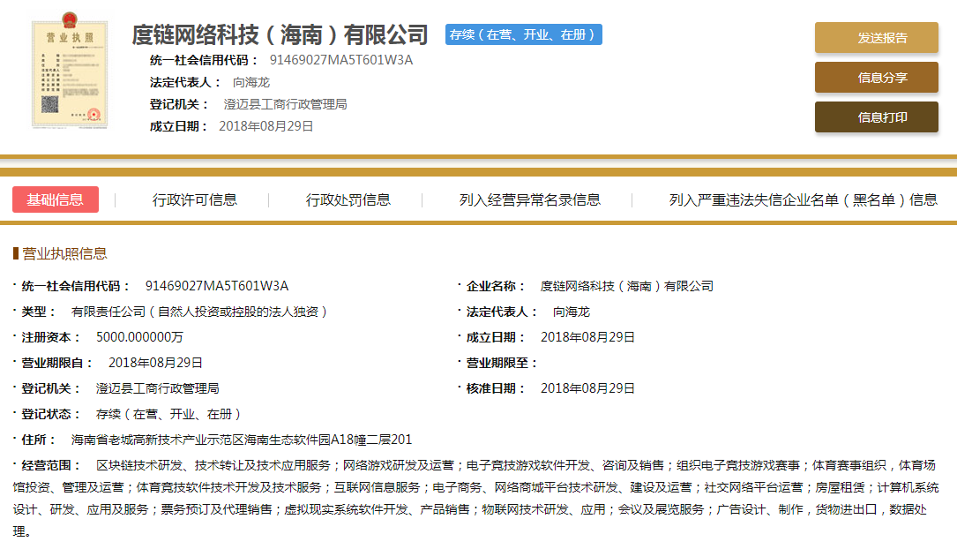Click the 注册资本 value 5000.000000万
Screen dimensions: 957x549
pyautogui.click(x=139, y=337)
